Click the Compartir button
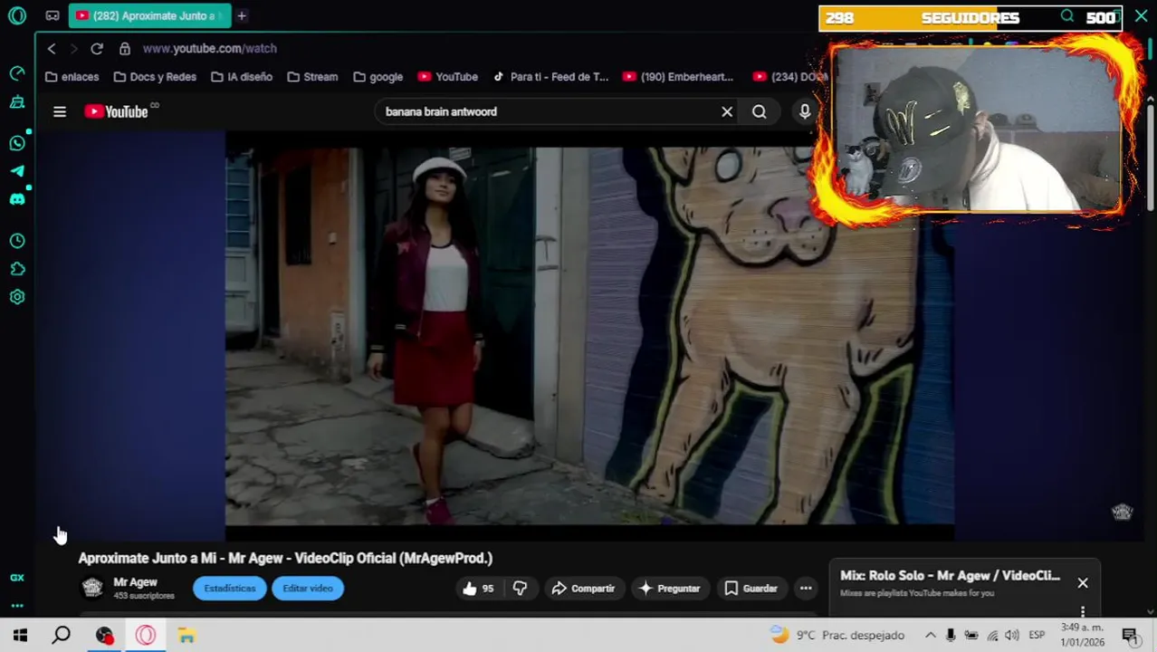The width and height of the screenshot is (1157, 652). point(584,589)
